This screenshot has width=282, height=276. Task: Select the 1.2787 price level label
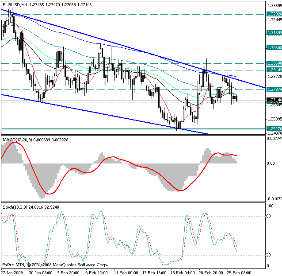pyautogui.click(x=274, y=89)
